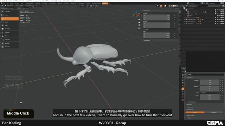Select the Cursor tool
Viewport: 225px width, 126px height.
pyautogui.click(x=9, y=15)
